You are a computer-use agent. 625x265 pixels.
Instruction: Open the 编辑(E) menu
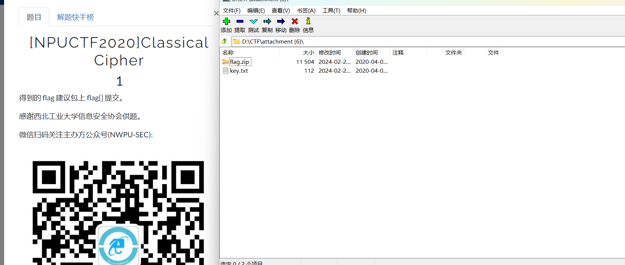point(256,11)
